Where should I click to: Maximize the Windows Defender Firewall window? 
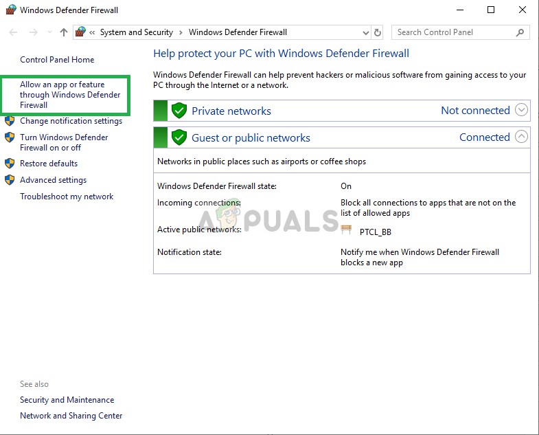click(491, 10)
